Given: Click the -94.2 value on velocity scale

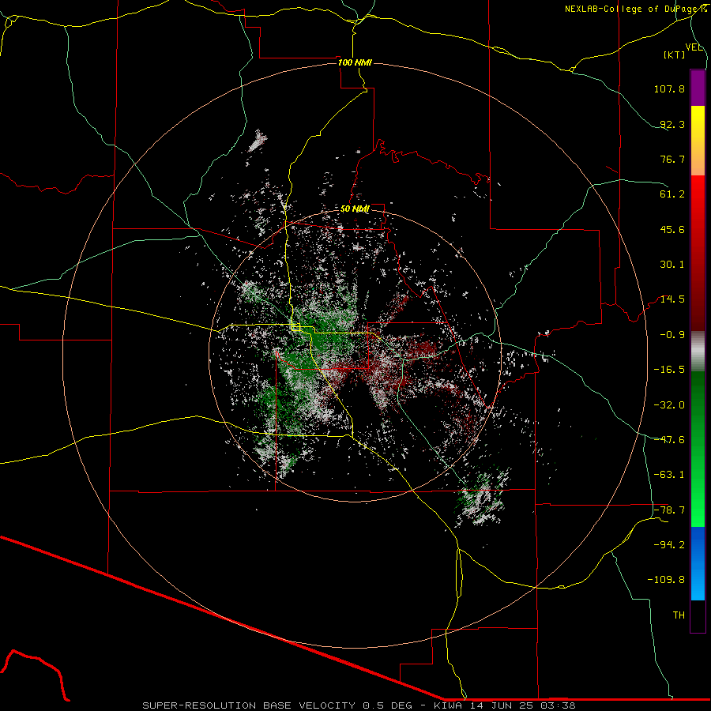Looking at the screenshot, I should click(x=669, y=545).
